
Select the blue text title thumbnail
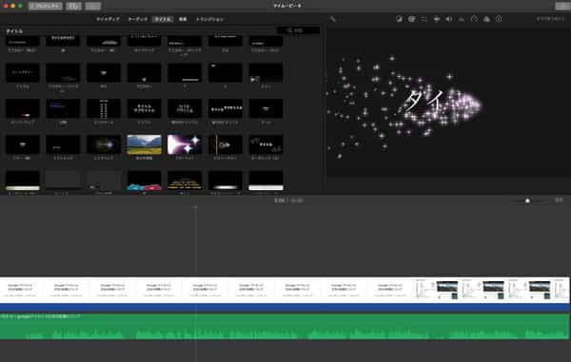click(x=63, y=108)
